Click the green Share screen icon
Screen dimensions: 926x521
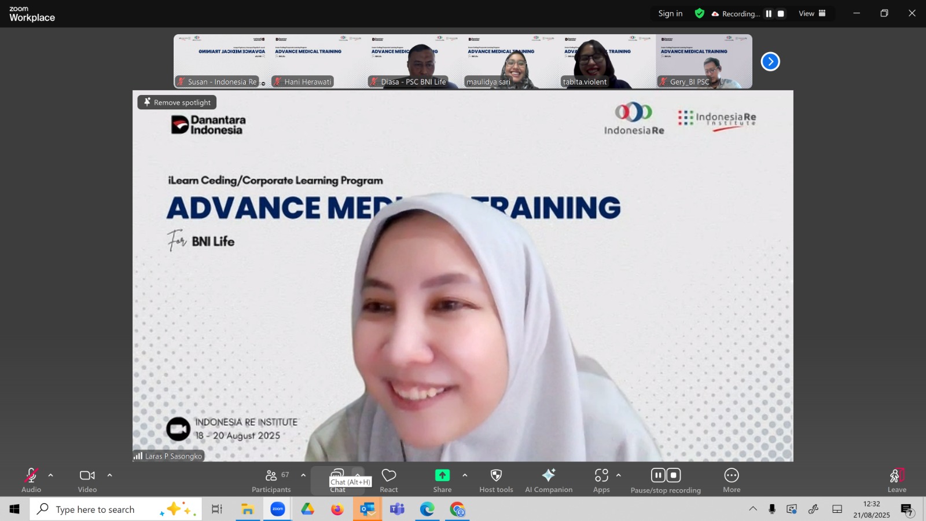coord(442,475)
